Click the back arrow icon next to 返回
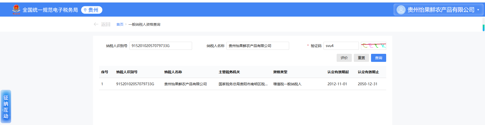This screenshot has width=485, height=125. (x=96, y=24)
